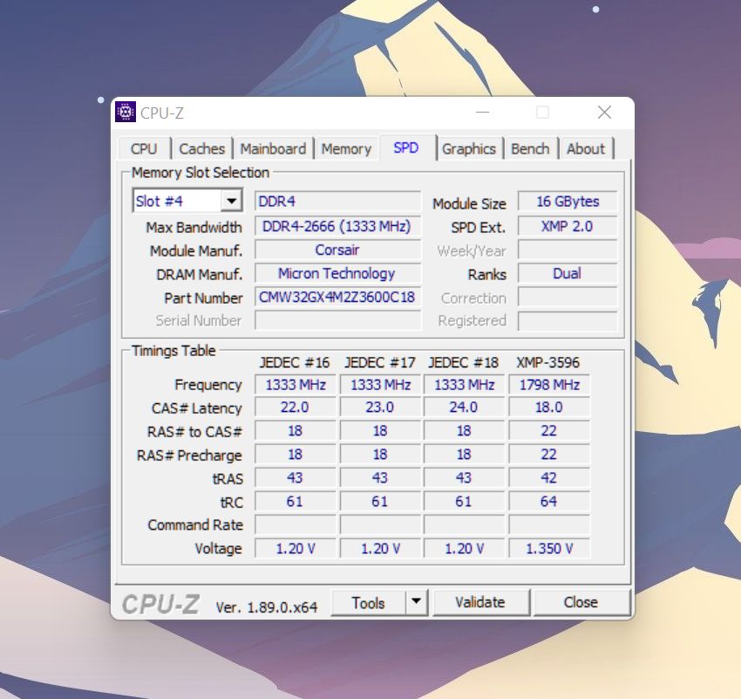The image size is (741, 699).
Task: Click the Corsair module manufacturer value
Action: [x=337, y=250]
